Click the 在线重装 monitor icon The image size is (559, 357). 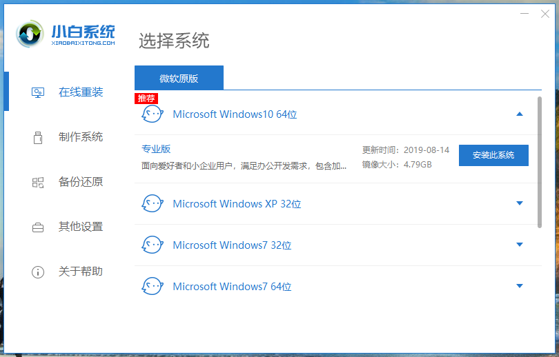point(38,92)
